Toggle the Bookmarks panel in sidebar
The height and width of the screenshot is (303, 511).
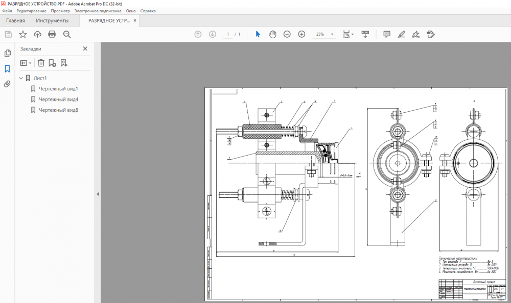7,69
